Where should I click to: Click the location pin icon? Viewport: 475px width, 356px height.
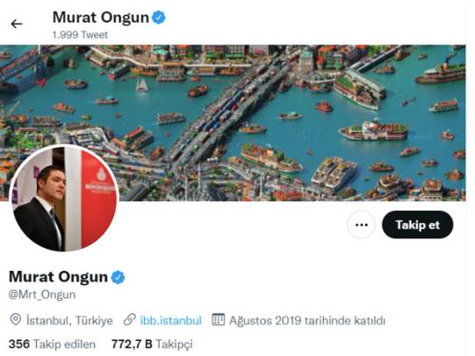[x=16, y=320]
